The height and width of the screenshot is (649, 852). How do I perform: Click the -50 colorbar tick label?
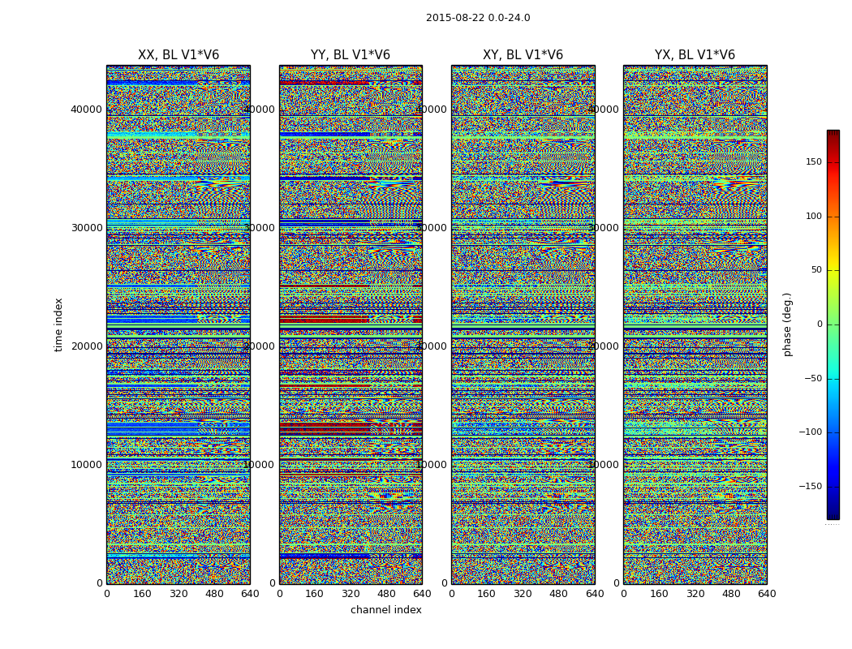[x=813, y=379]
